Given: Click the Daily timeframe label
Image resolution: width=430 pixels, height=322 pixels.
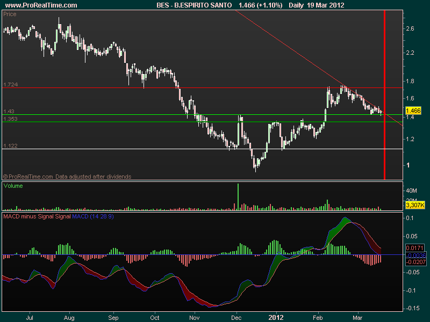Looking at the screenshot, I should (296, 5).
